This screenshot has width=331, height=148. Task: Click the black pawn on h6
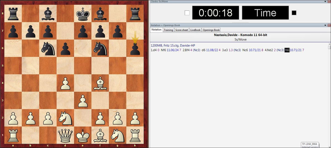tap(135, 48)
